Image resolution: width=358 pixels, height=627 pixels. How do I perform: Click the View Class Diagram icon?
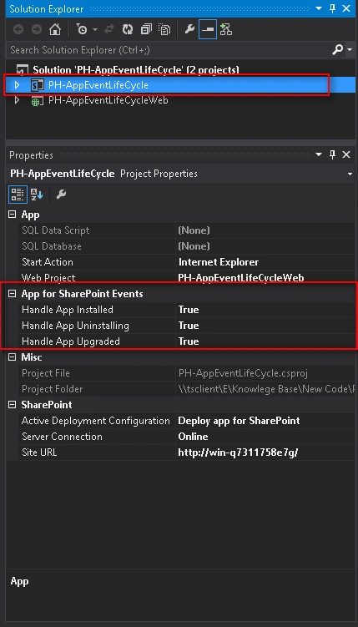tap(226, 29)
